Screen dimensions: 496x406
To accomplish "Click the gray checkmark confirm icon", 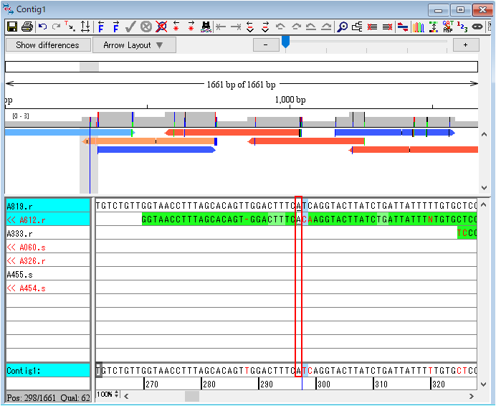I will (130, 27).
